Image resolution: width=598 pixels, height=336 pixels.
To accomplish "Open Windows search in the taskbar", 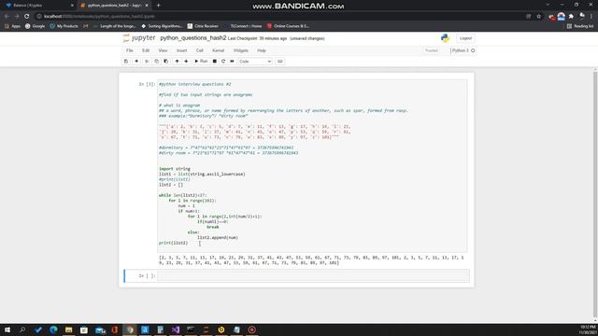I will pos(22,329).
